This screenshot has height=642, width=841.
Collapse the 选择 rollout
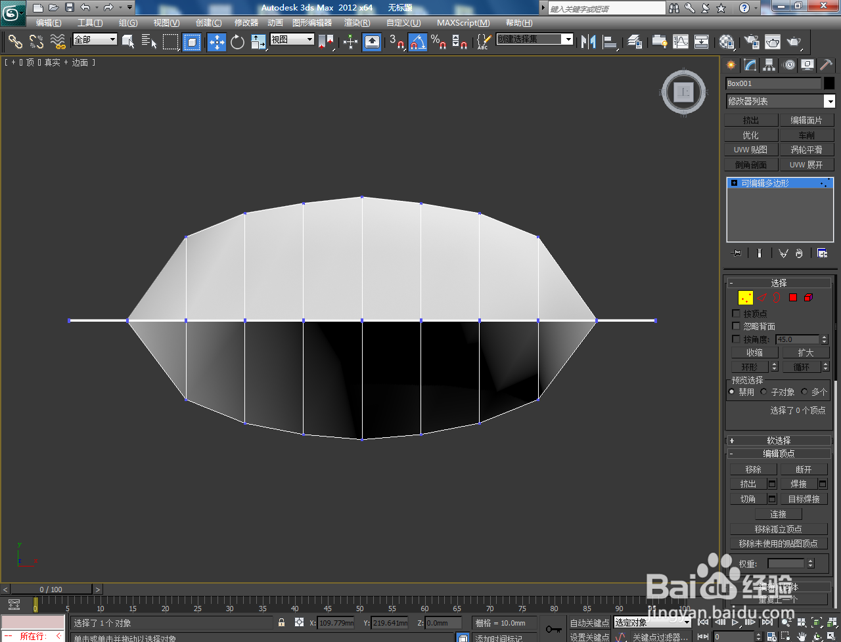[x=779, y=283]
